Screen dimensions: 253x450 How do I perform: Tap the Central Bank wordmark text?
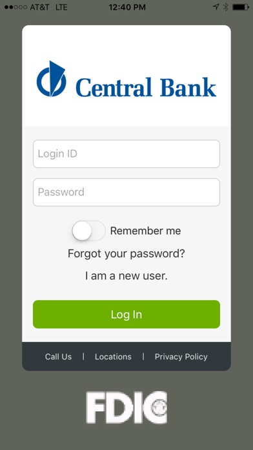tap(146, 87)
